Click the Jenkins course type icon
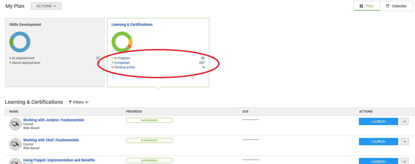This screenshot has height=164, width=415. 15,124
